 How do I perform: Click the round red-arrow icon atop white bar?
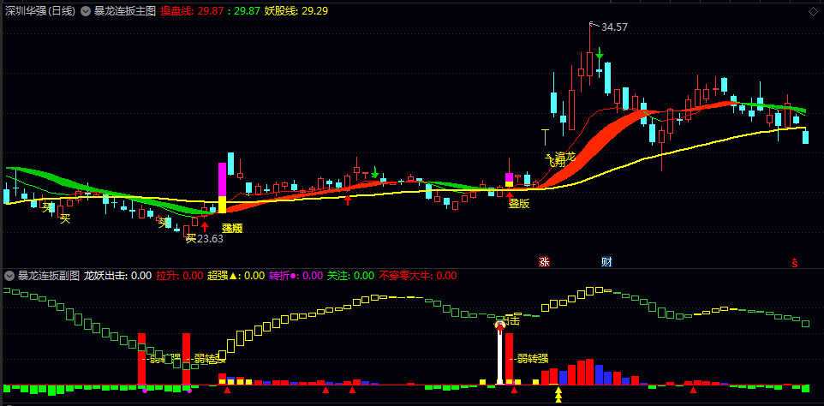tap(499, 325)
